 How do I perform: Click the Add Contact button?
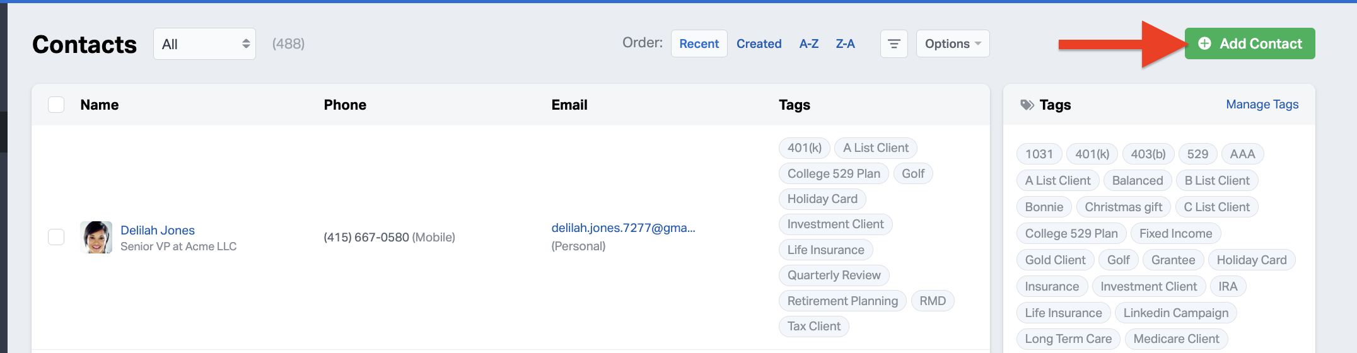point(1250,43)
